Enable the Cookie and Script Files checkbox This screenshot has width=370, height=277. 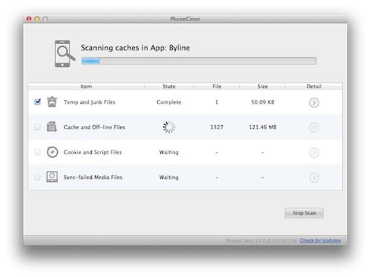38,152
